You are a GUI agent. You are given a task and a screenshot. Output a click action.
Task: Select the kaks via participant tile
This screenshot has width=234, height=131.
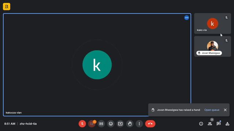(212, 23)
